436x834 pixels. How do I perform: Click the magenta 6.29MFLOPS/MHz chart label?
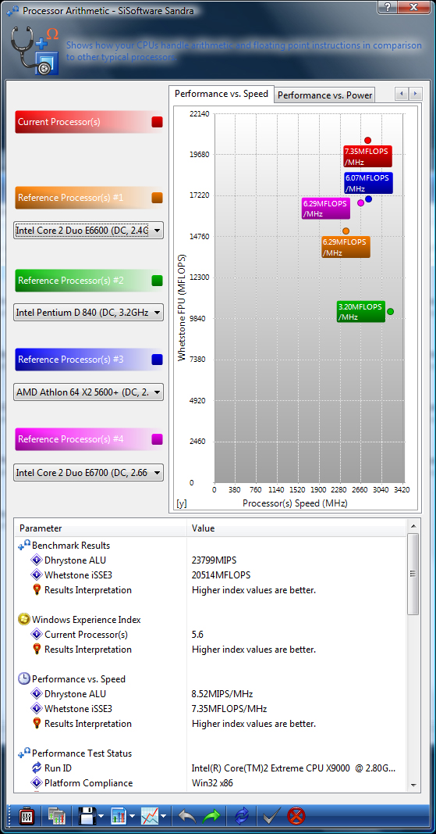pos(326,209)
